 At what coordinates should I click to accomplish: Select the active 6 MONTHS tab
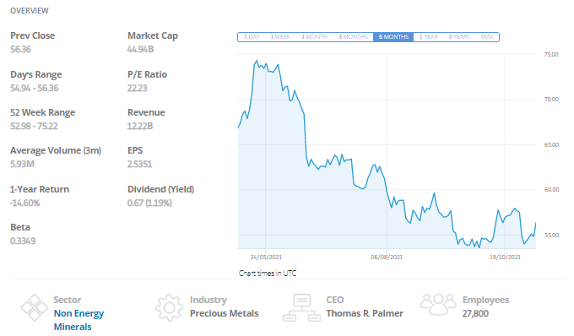pyautogui.click(x=393, y=37)
